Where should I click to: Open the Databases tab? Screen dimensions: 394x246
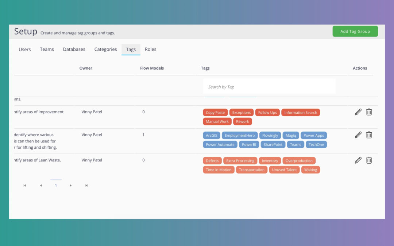[x=74, y=50]
